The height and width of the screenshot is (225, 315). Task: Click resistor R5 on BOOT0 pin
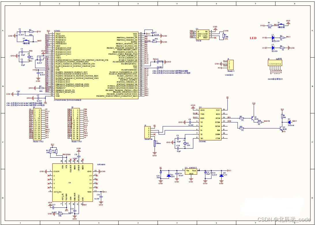tap(154, 42)
